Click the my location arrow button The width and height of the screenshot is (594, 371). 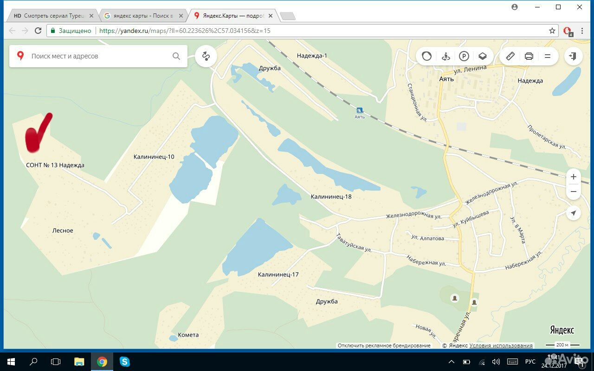click(574, 213)
